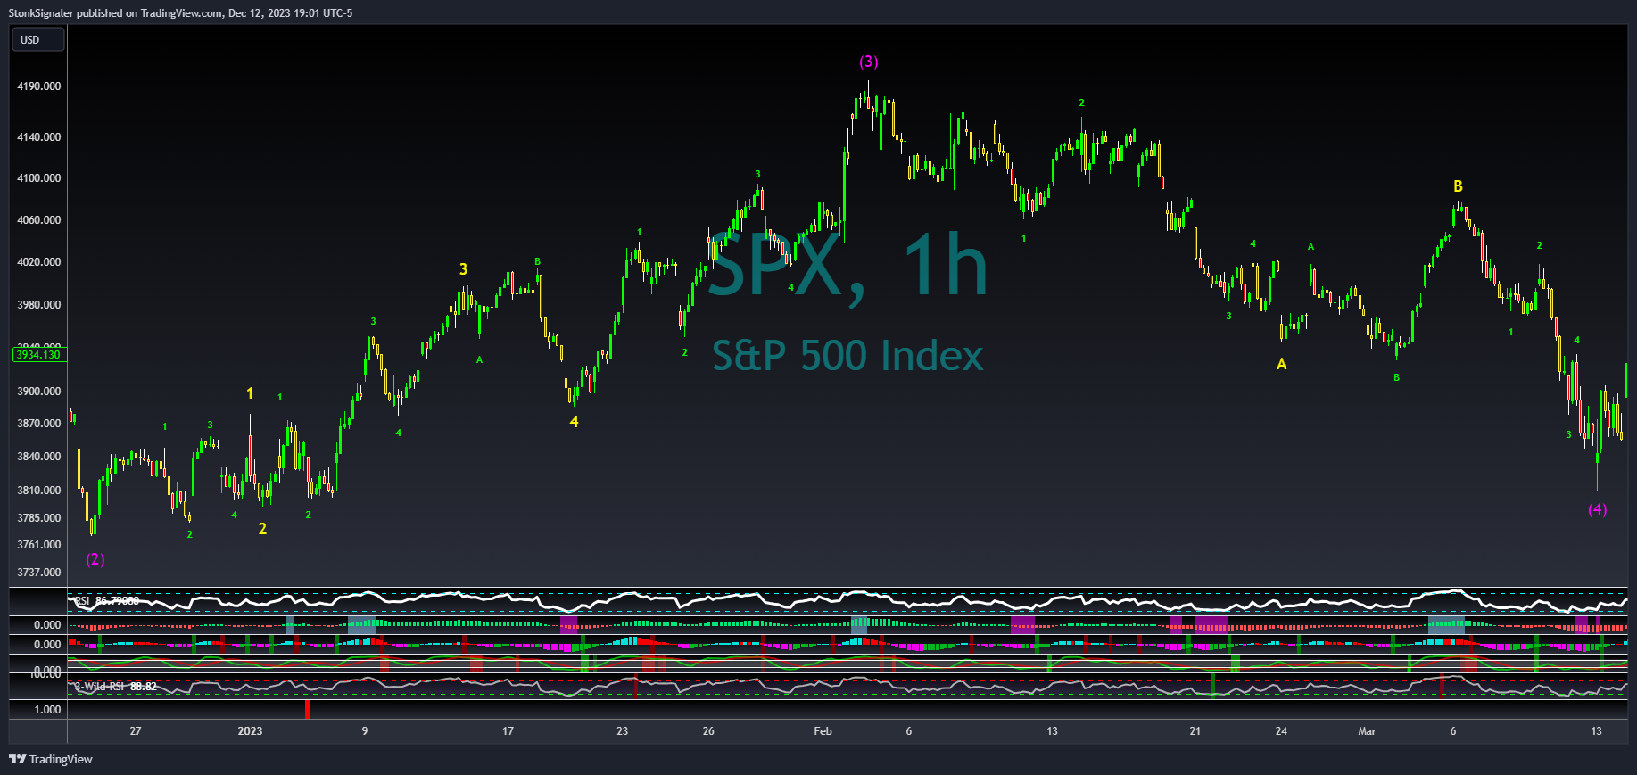Select the large yellow 3 wave label
1637x775 pixels.
pyautogui.click(x=463, y=269)
